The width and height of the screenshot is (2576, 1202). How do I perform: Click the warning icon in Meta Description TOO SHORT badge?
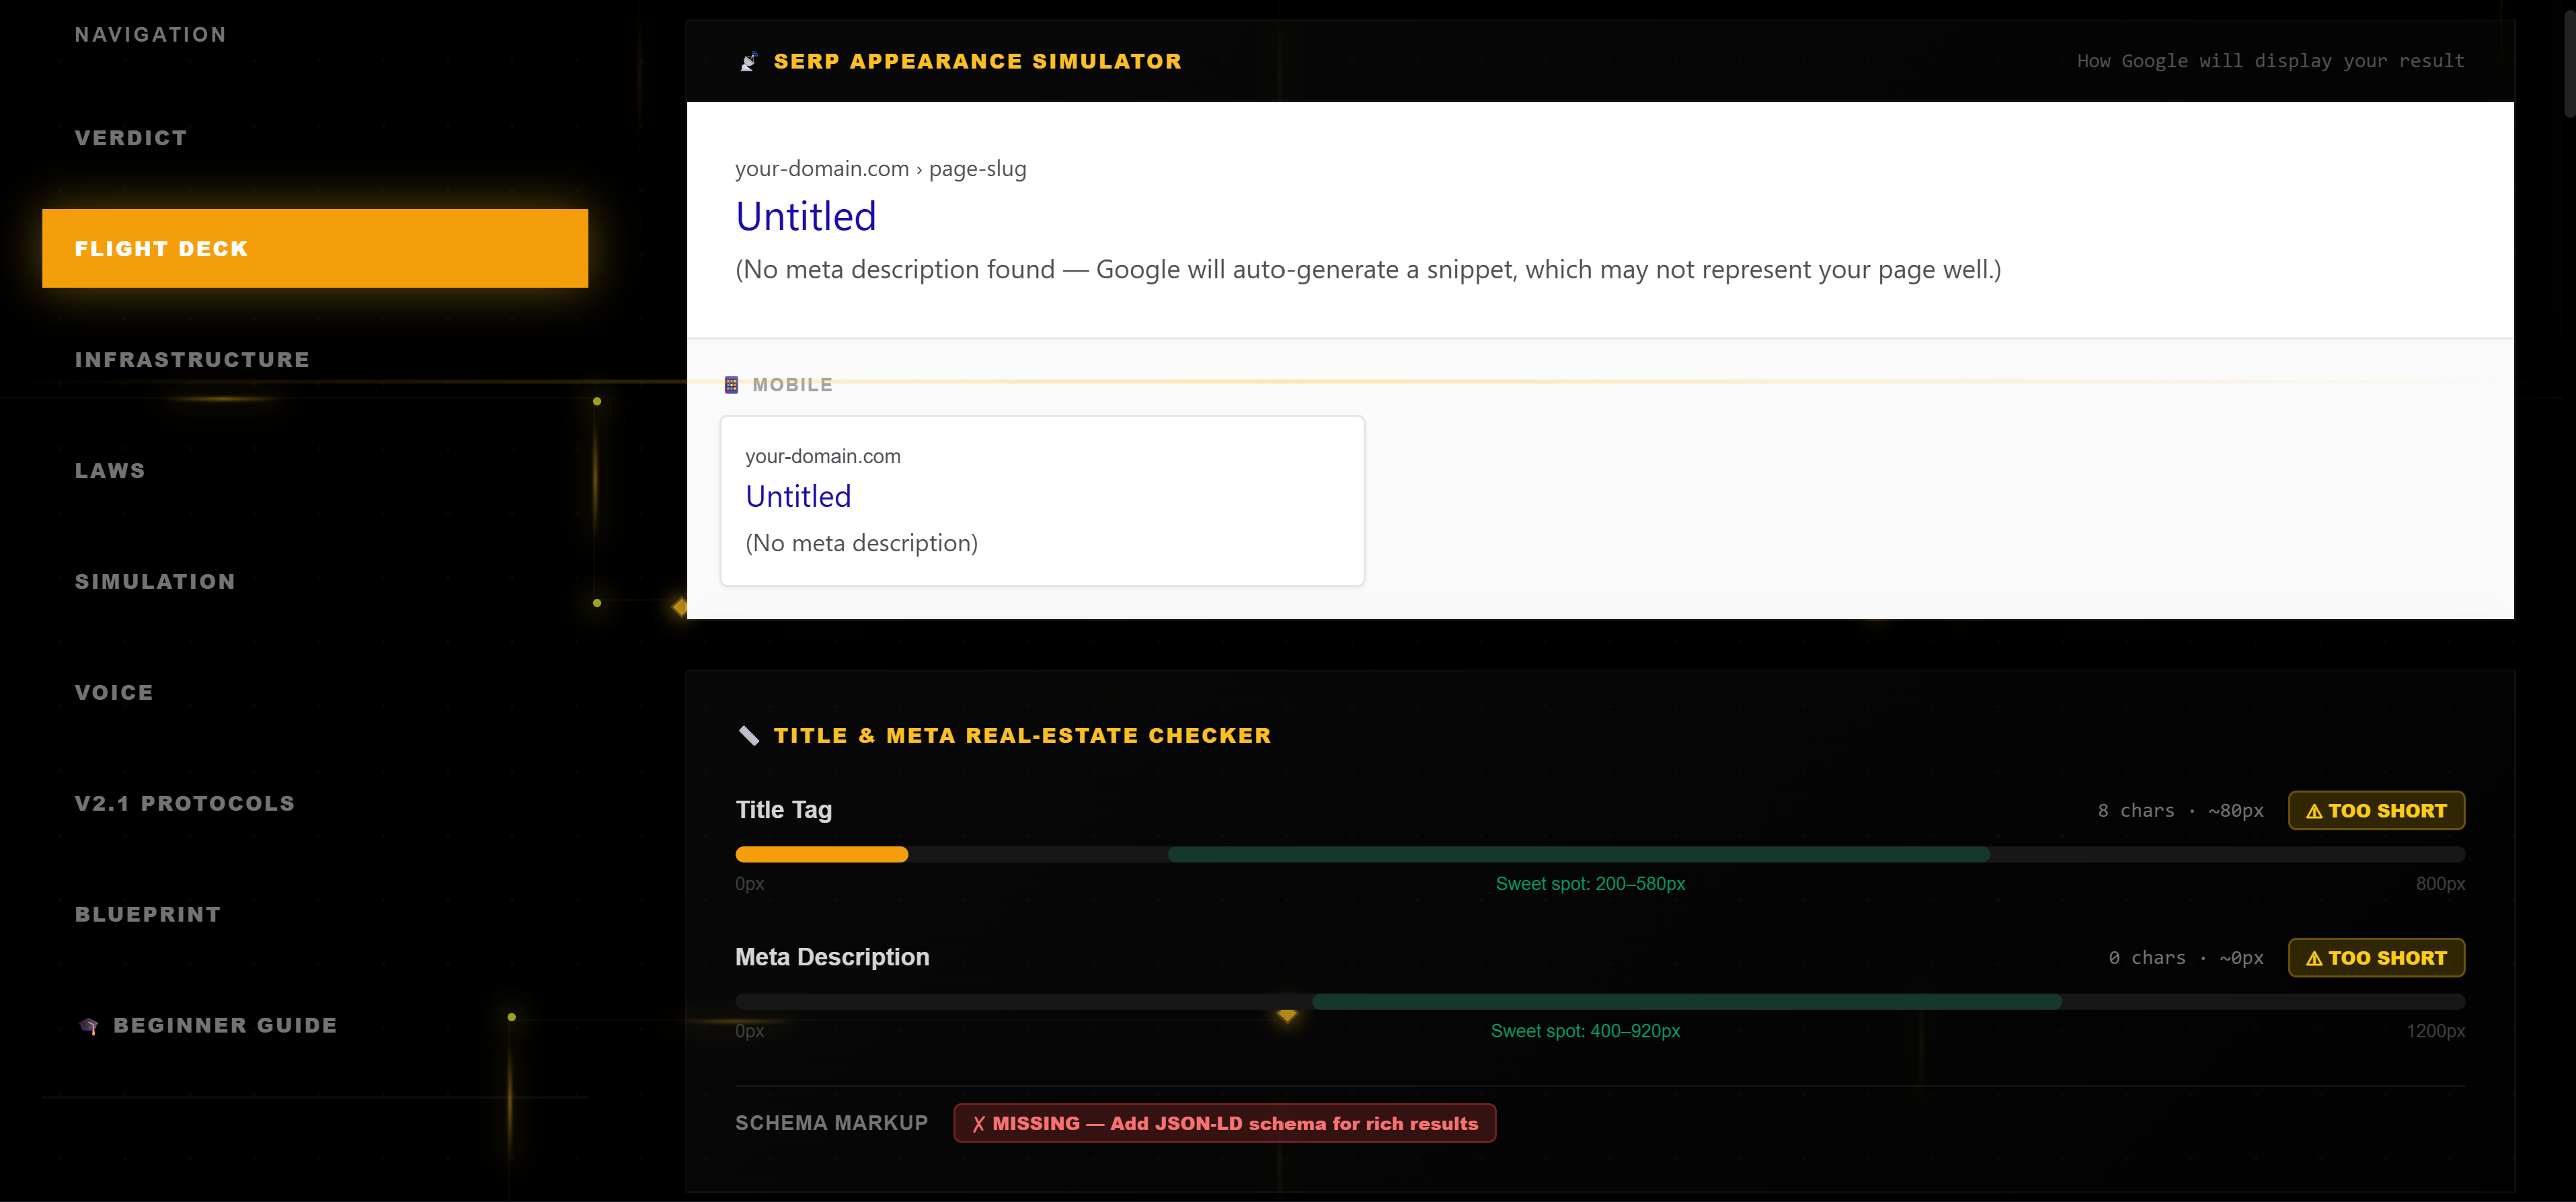coord(2313,958)
